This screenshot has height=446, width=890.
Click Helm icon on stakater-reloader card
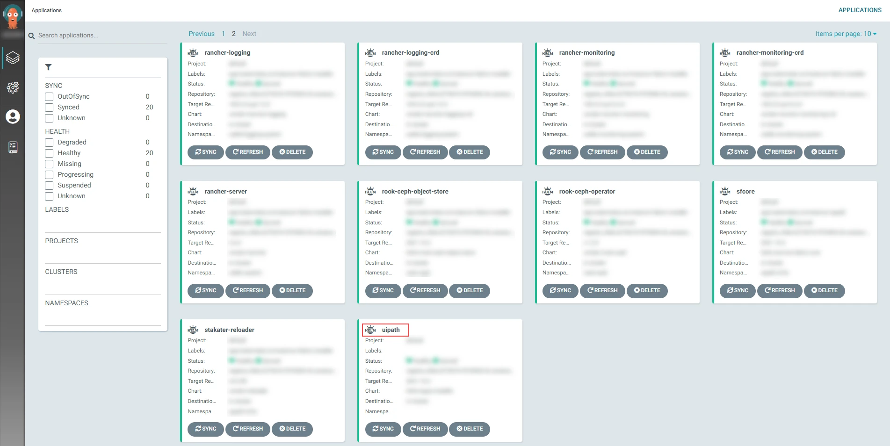[193, 330]
